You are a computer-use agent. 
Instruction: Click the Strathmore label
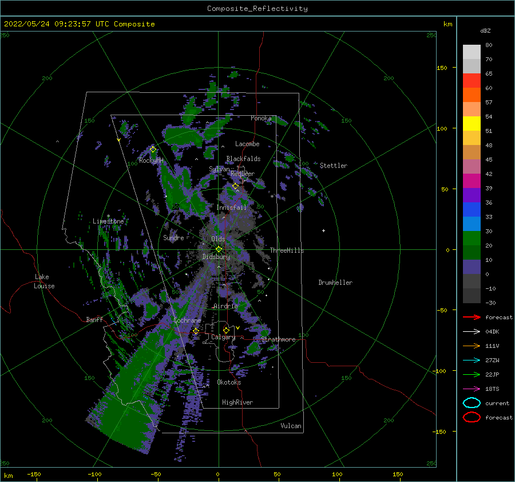(x=278, y=339)
